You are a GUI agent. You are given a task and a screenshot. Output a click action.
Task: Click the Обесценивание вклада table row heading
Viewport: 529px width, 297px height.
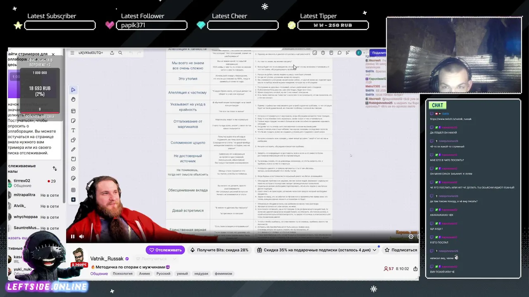point(188,190)
